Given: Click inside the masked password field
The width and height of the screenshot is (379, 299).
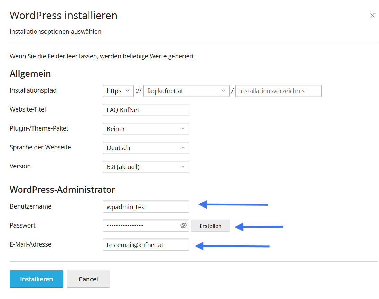Looking at the screenshot, I should coord(140,226).
